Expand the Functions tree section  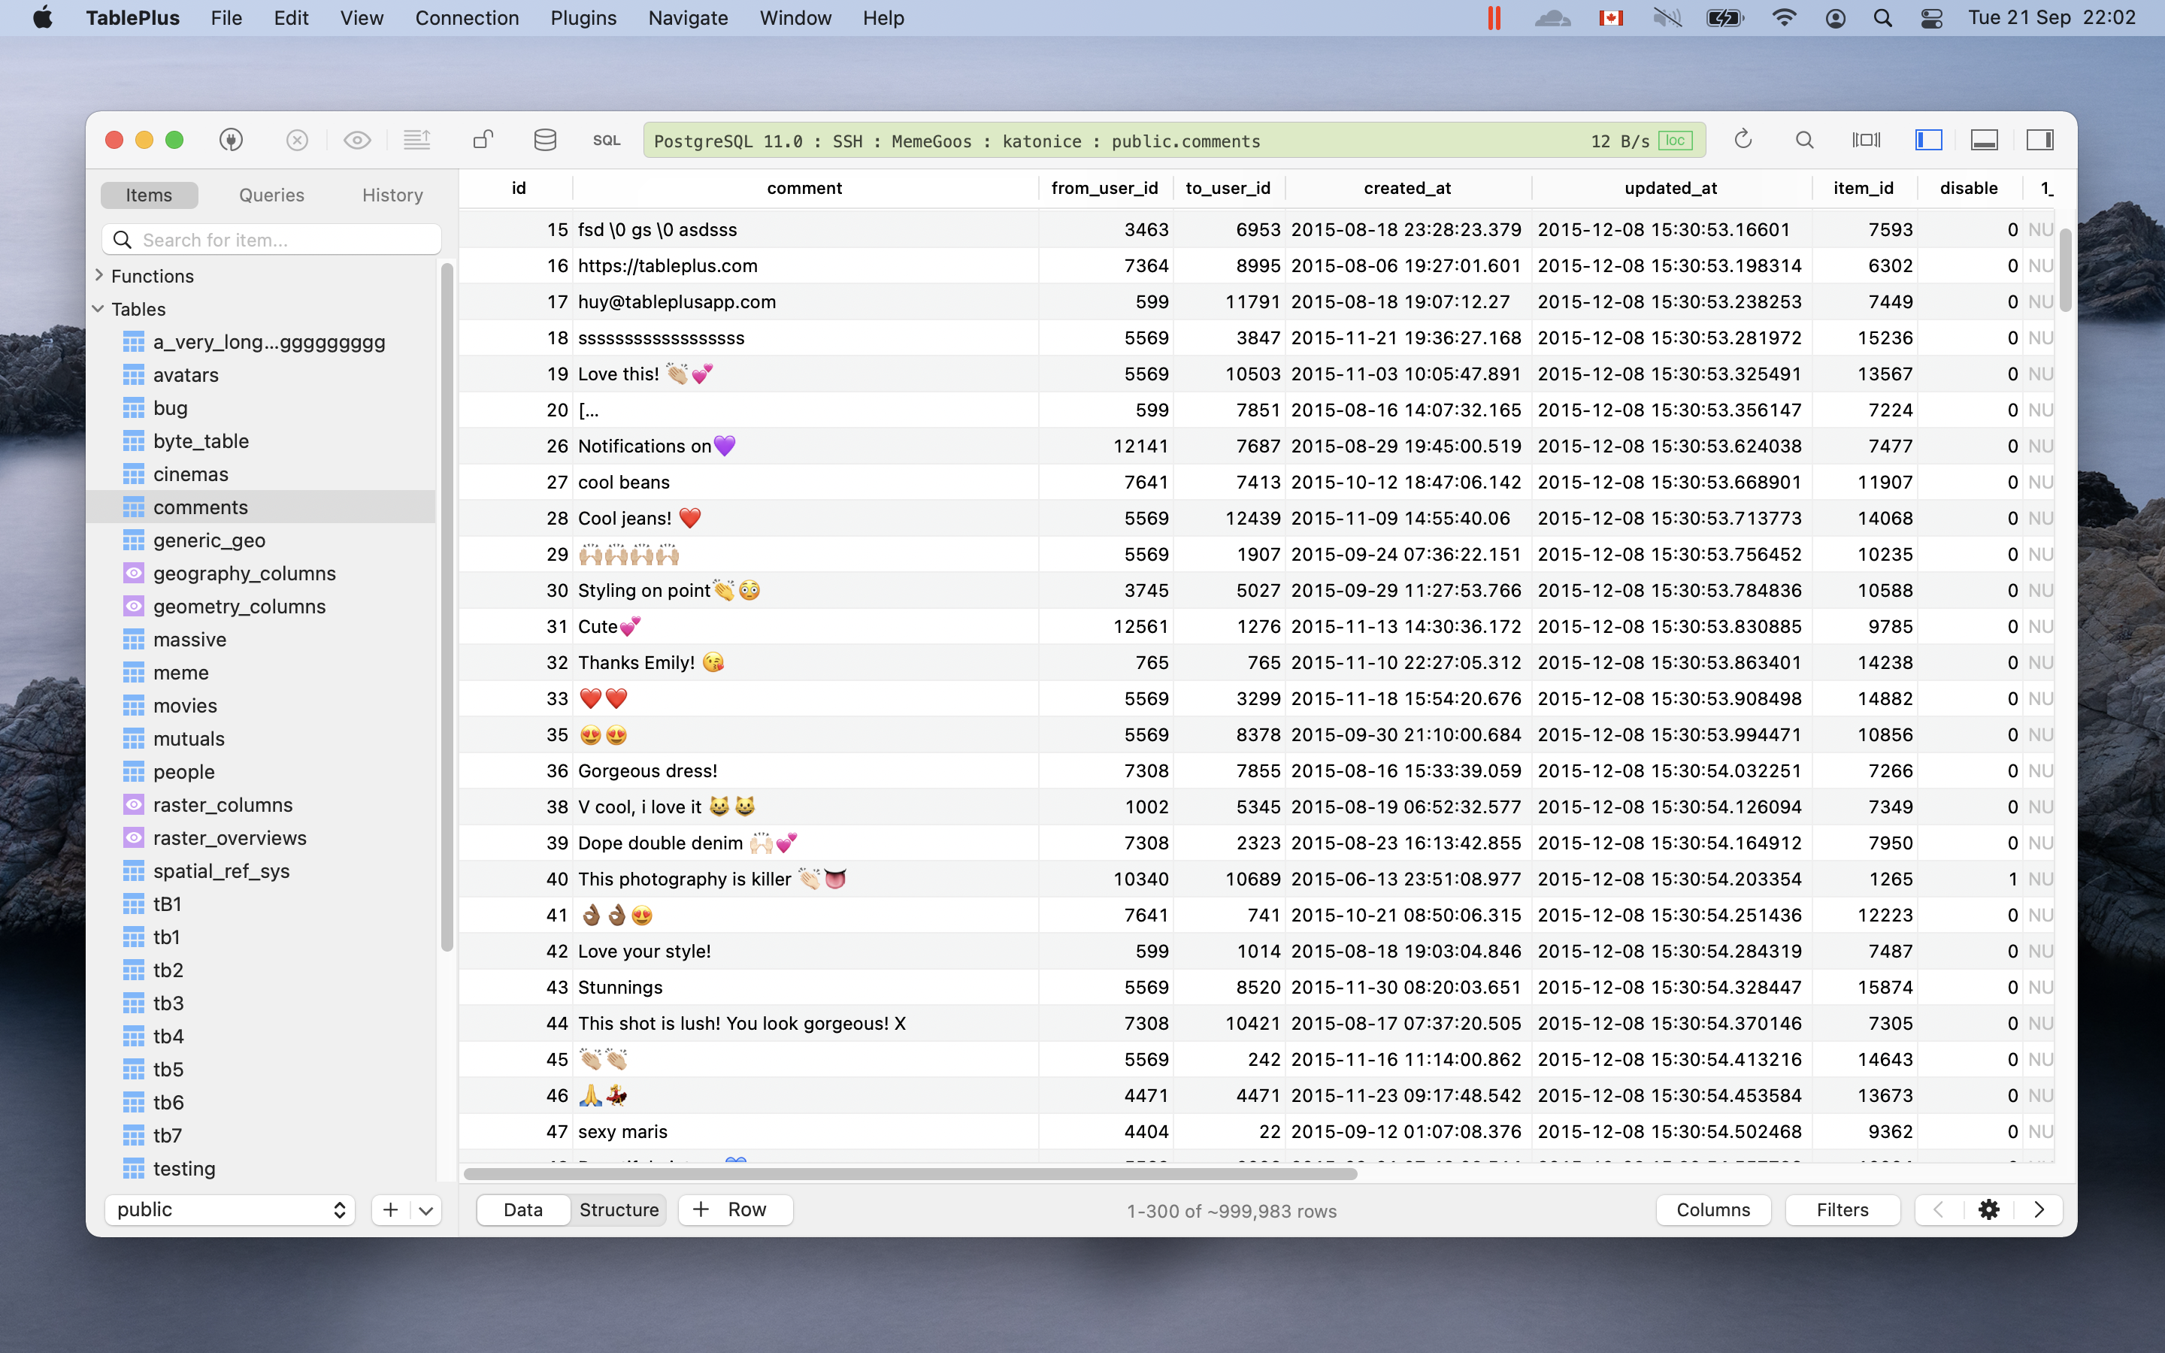click(97, 274)
